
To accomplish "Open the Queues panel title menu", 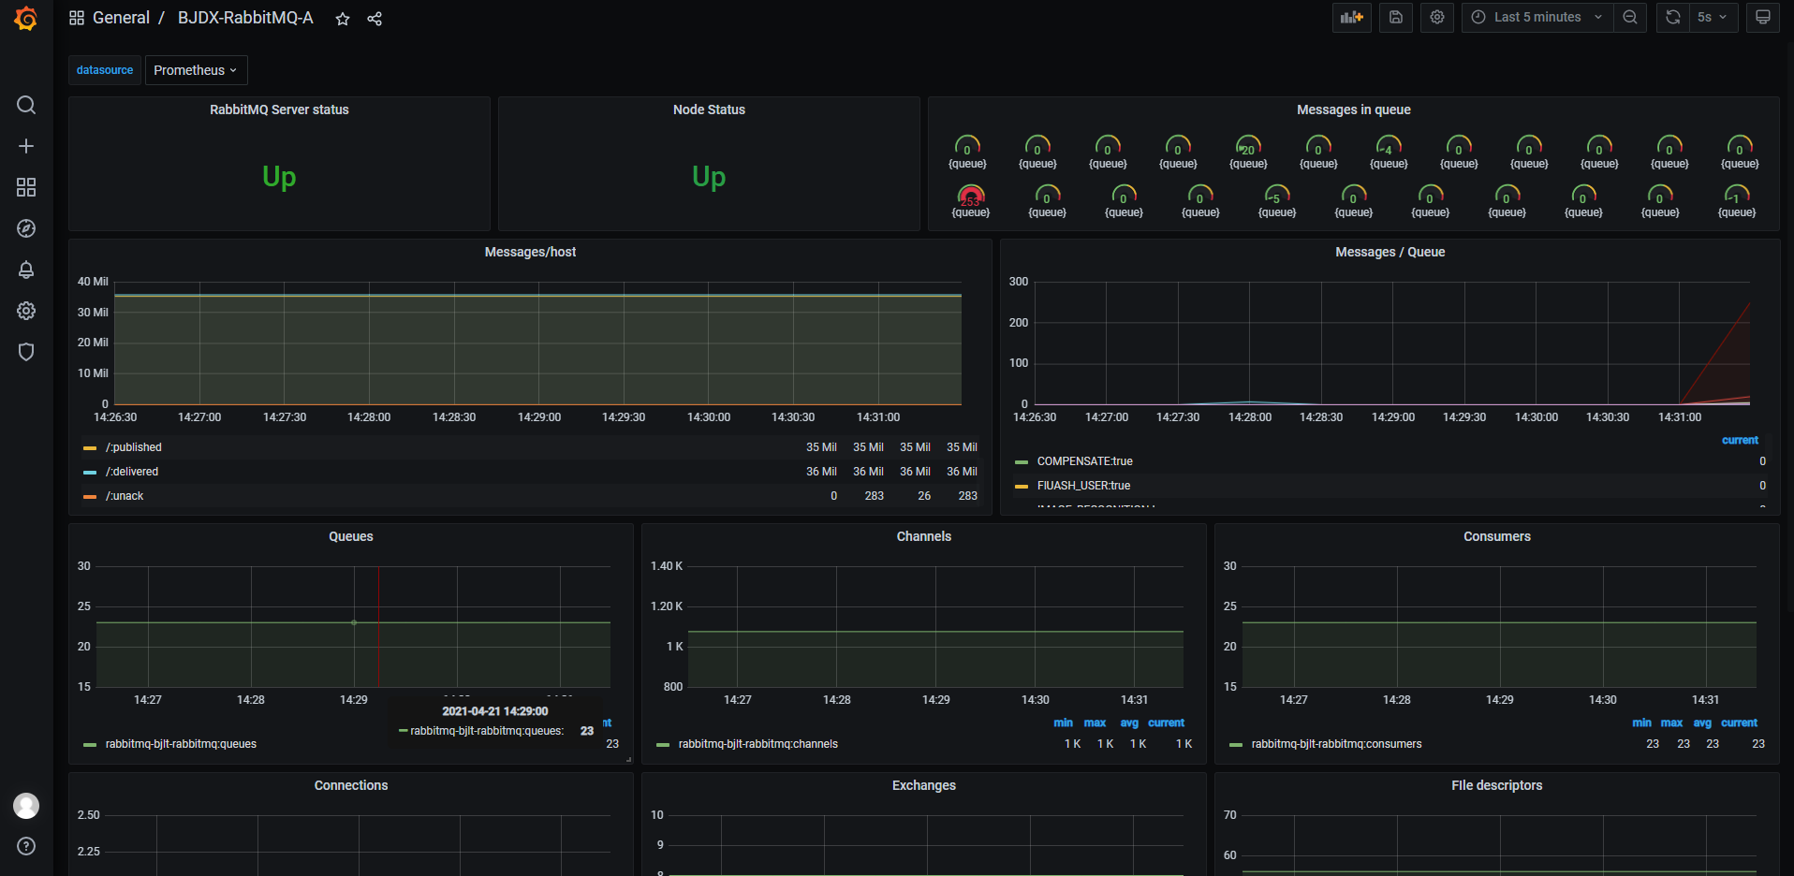I will (351, 536).
